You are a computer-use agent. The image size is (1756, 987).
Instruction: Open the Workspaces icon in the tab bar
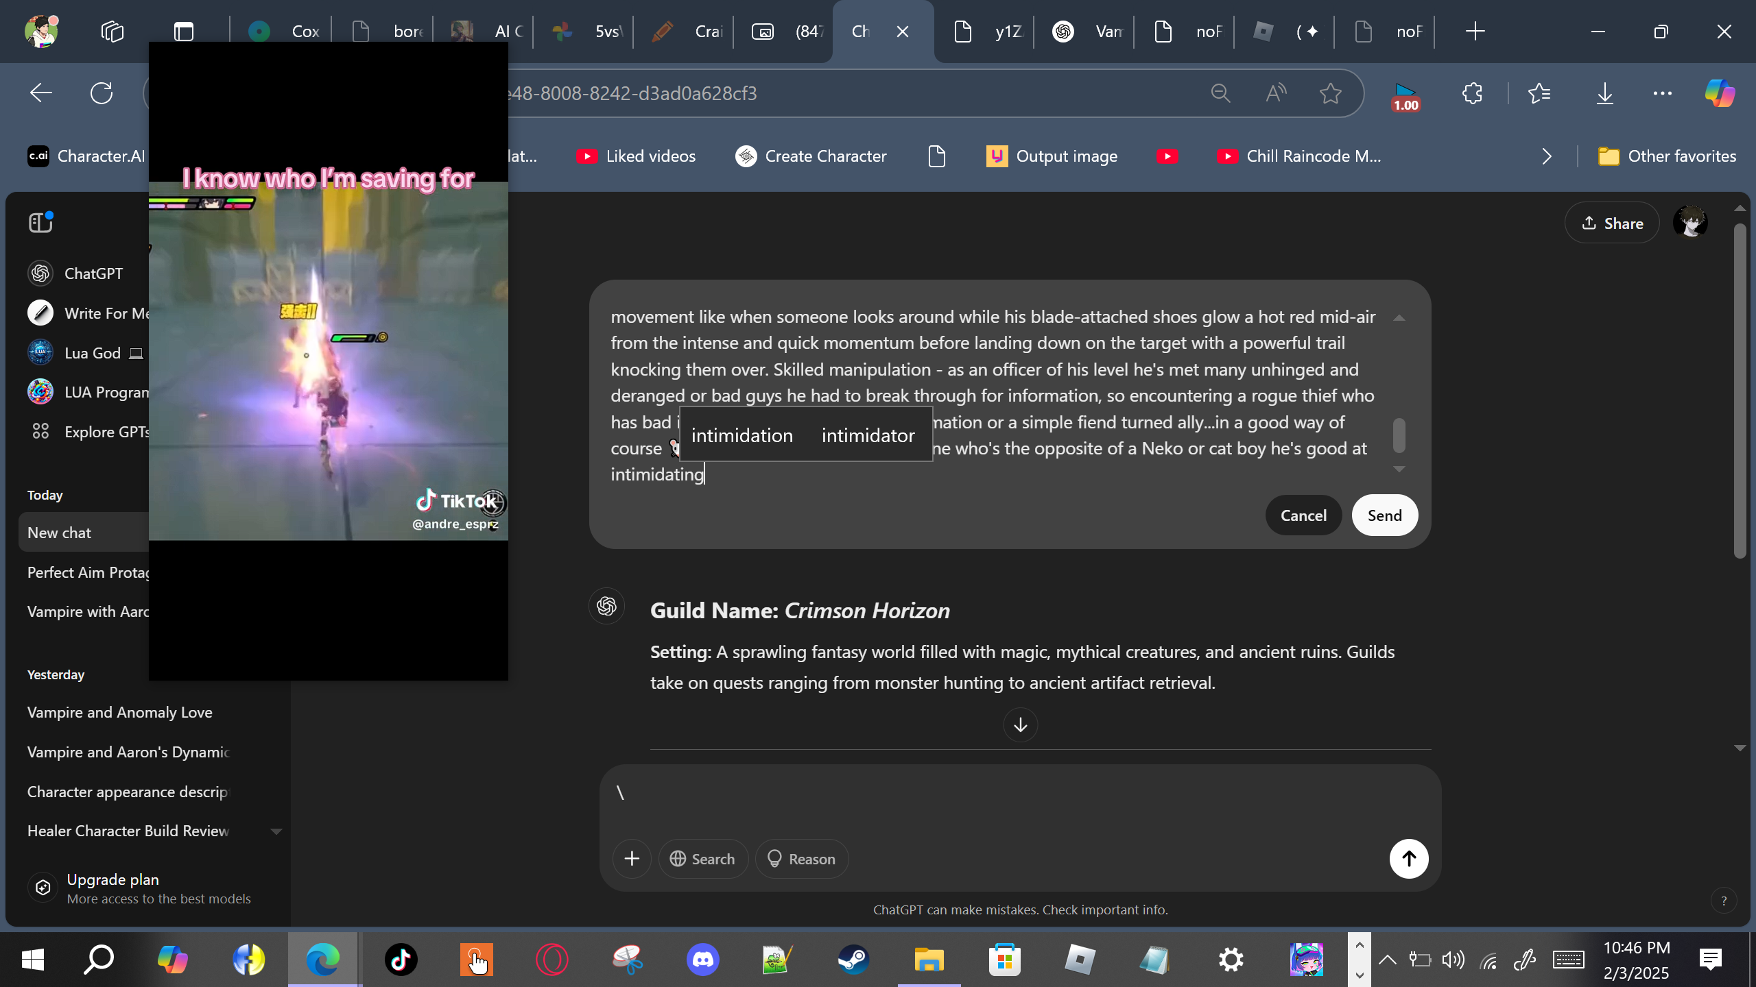tap(112, 32)
